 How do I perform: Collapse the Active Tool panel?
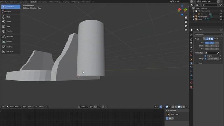click(167, 110)
